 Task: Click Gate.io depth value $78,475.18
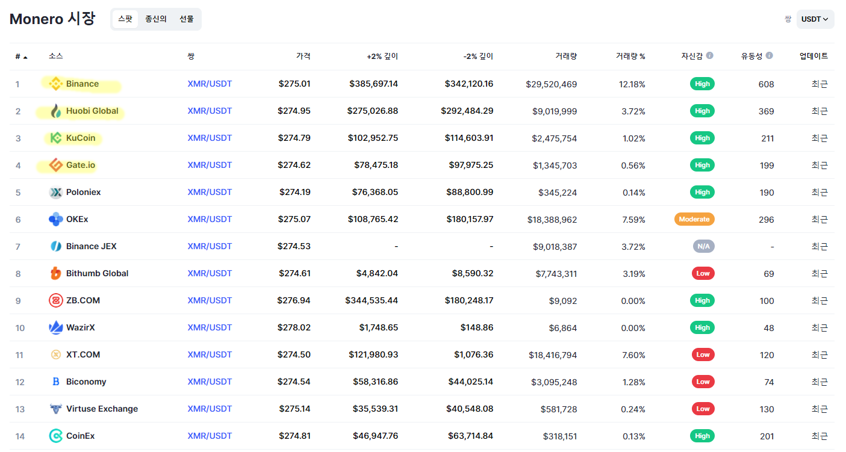tap(376, 165)
